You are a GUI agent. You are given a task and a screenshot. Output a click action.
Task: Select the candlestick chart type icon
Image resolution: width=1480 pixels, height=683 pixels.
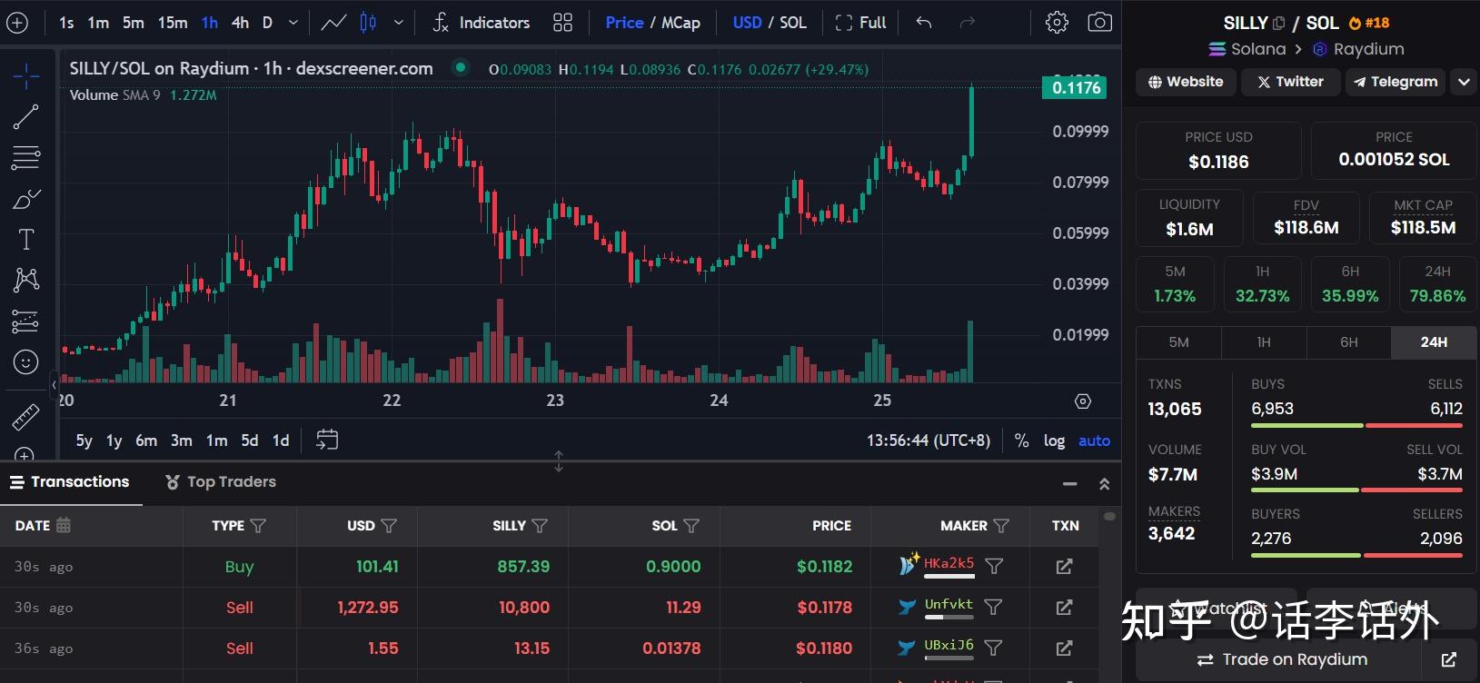point(368,23)
